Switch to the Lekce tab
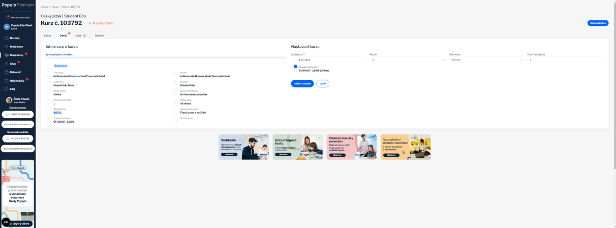This screenshot has height=228, width=616. [48, 36]
